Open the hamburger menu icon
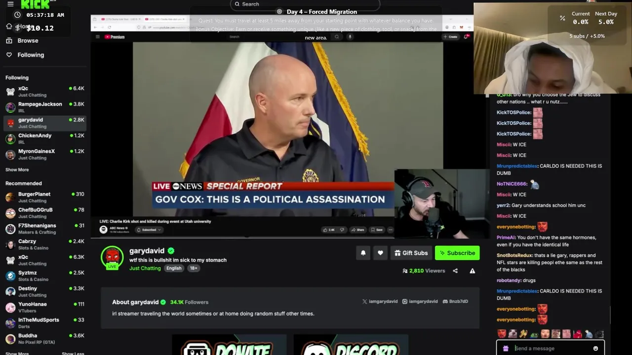This screenshot has width=632, height=355. 10,4
